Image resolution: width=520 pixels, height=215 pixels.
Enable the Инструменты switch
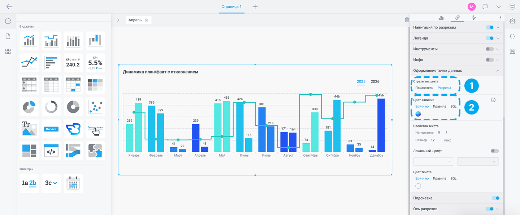tap(490, 49)
